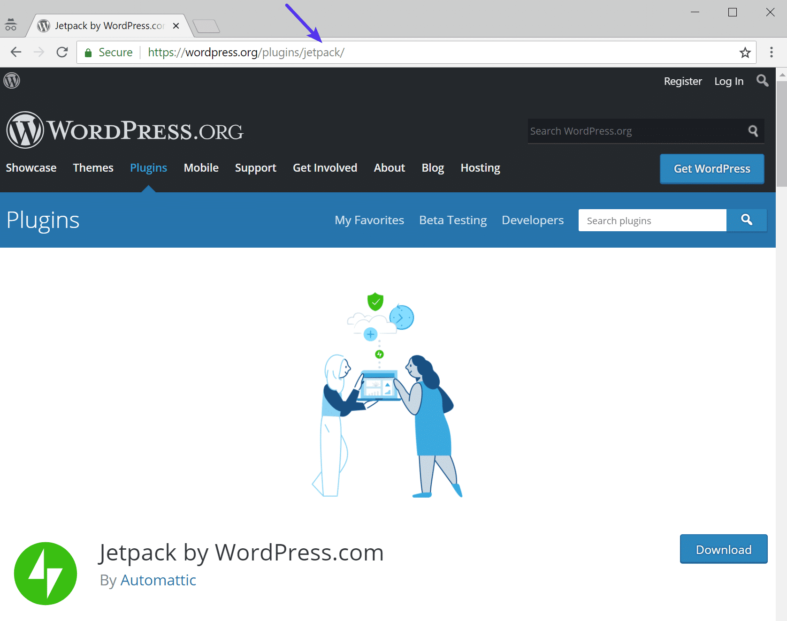
Task: Reload the current page
Action: (62, 52)
